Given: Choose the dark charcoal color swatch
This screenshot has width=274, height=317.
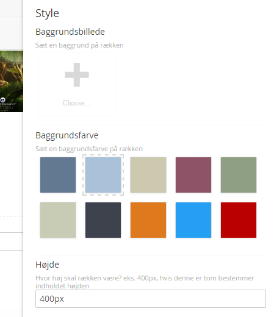Looking at the screenshot, I should point(103,220).
